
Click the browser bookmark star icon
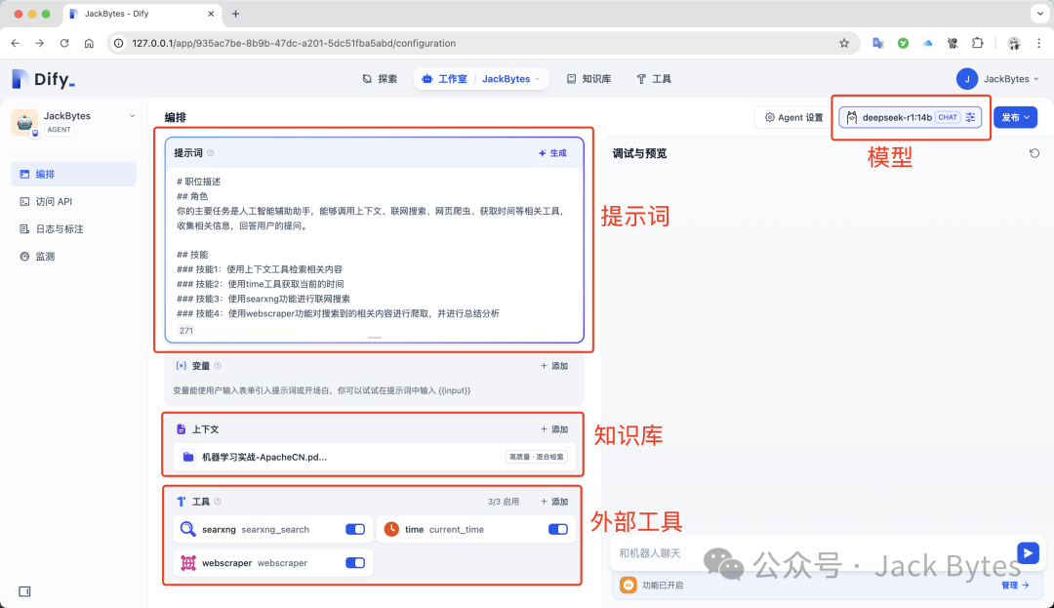(x=844, y=43)
